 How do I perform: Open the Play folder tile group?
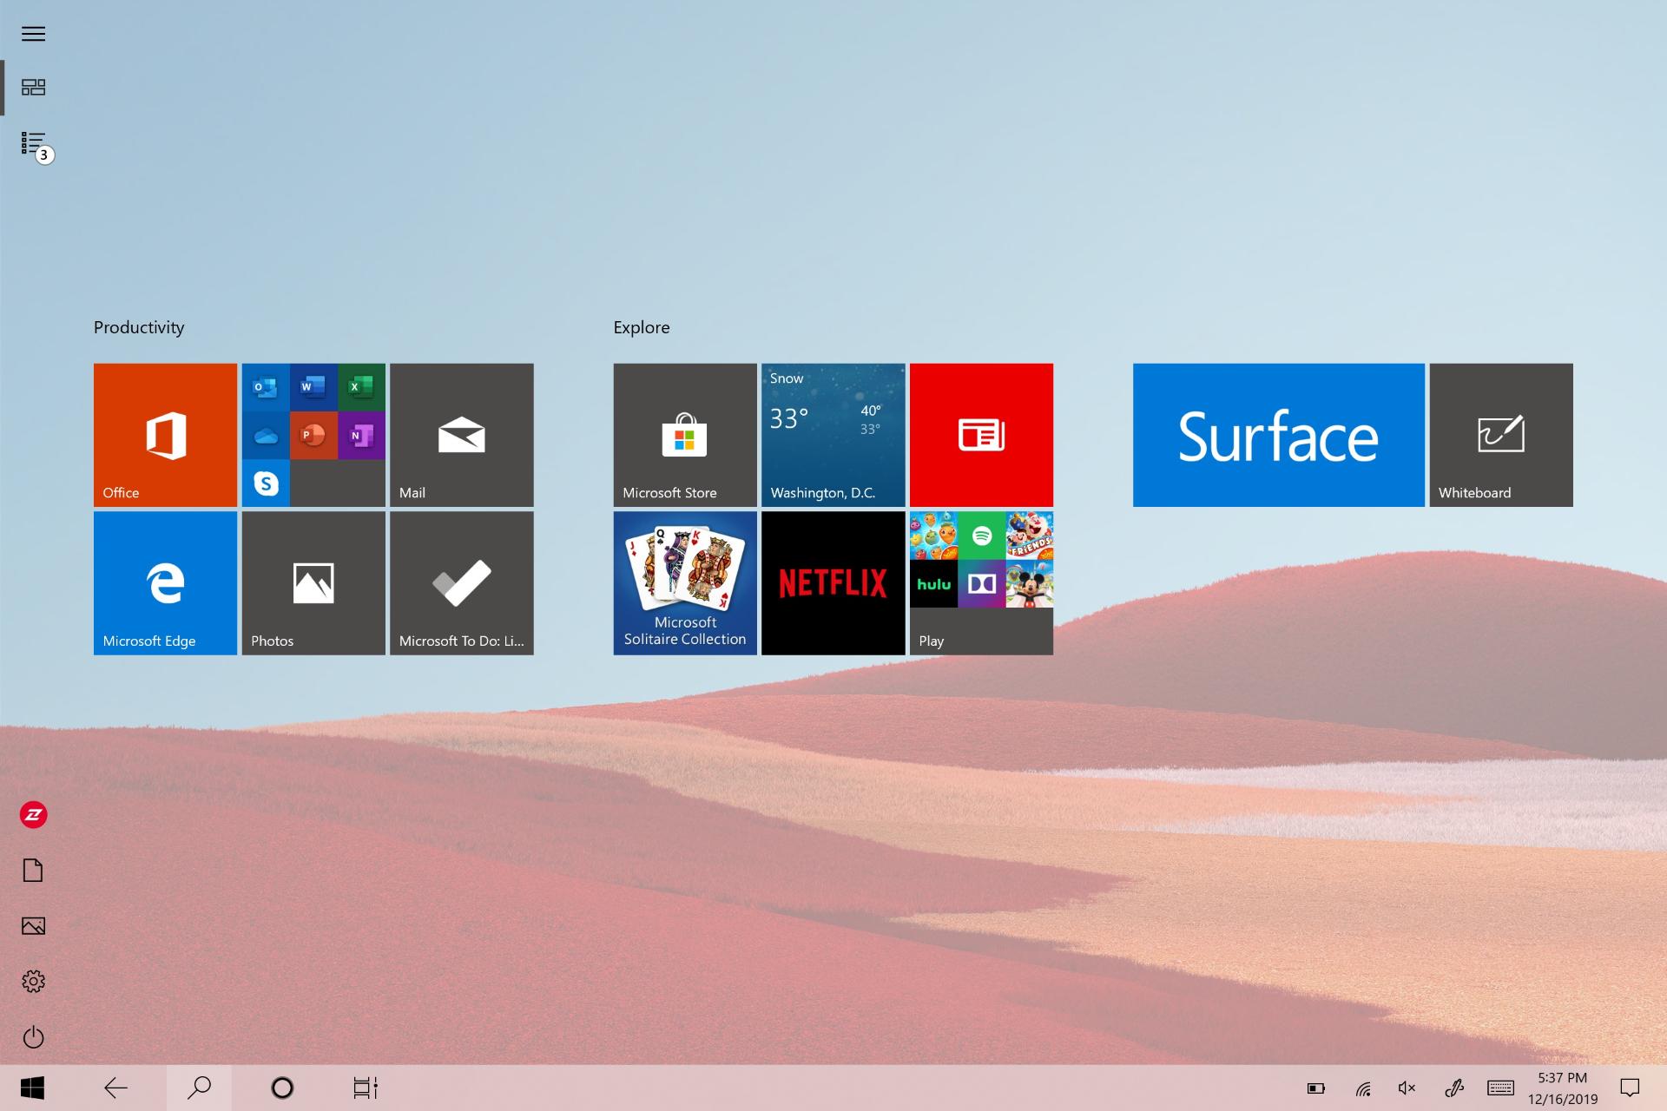(x=981, y=583)
